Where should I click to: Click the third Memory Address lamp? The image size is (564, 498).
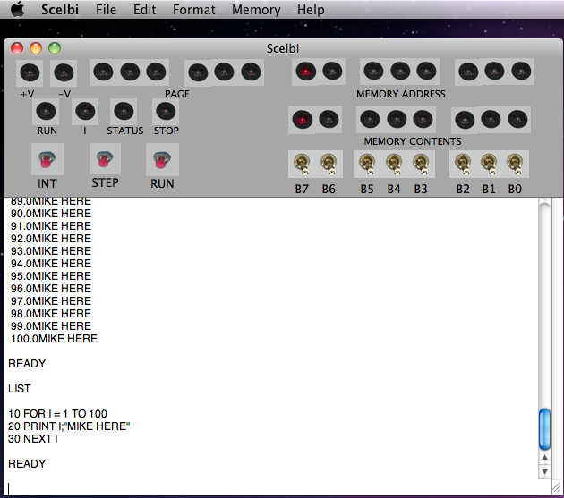tap(373, 72)
